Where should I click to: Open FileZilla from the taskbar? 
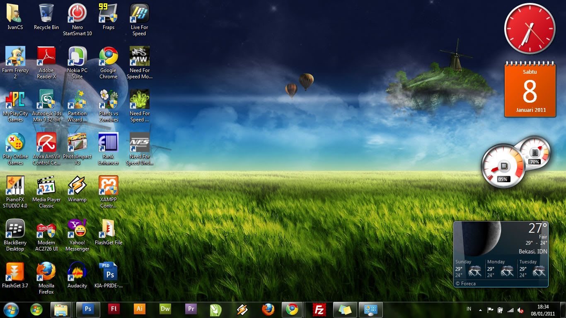point(319,310)
